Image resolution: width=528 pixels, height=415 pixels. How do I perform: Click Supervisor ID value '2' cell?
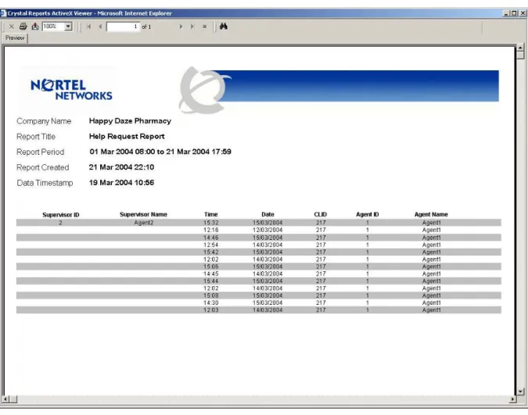pos(60,223)
